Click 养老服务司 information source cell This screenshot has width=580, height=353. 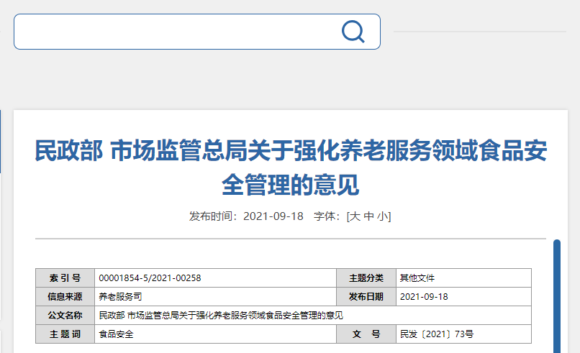pyautogui.click(x=215, y=296)
